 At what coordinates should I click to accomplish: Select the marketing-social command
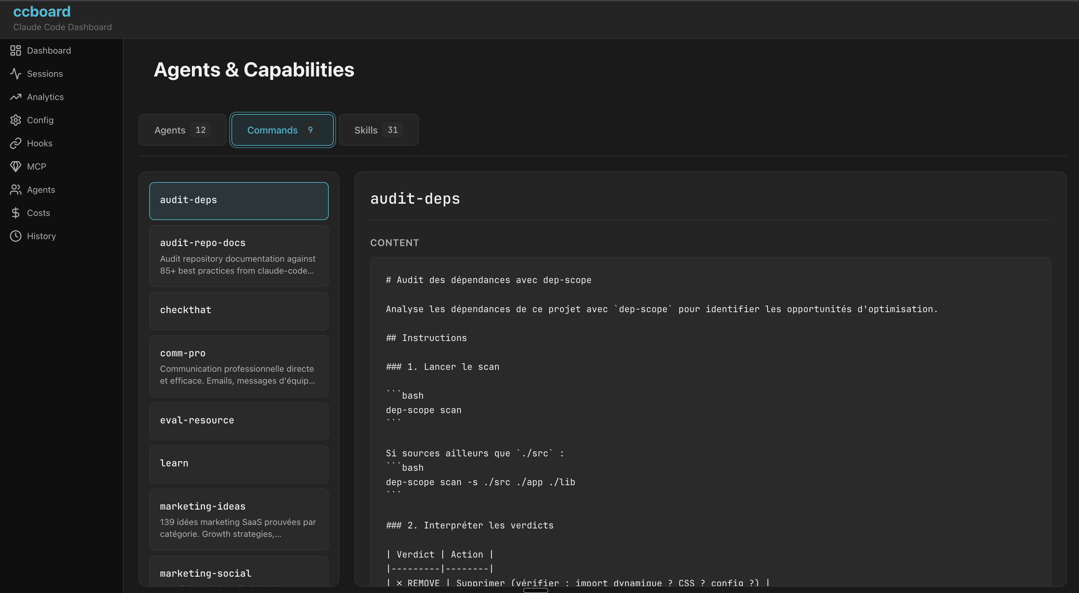tap(238, 574)
